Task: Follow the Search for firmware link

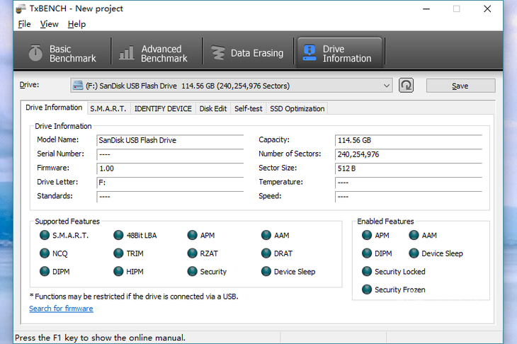Action: point(61,309)
